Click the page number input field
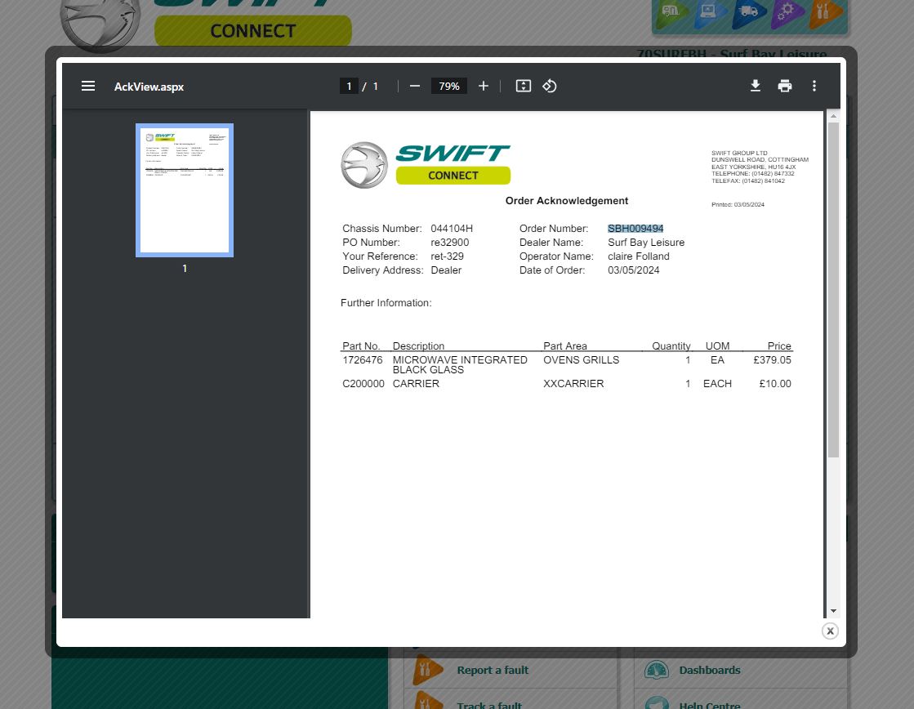This screenshot has height=709, width=914. (x=349, y=86)
